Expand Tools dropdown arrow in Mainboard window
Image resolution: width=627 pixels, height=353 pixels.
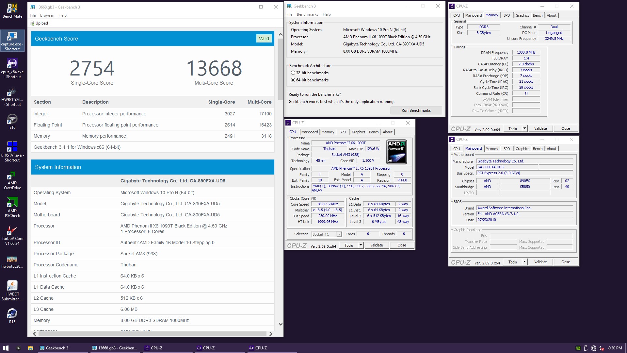pyautogui.click(x=524, y=262)
